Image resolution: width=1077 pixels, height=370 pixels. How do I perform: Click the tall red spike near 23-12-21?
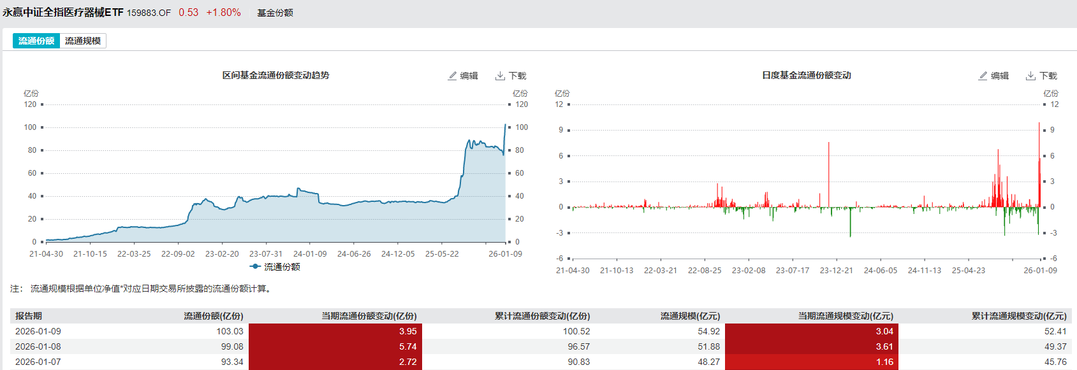click(x=829, y=174)
